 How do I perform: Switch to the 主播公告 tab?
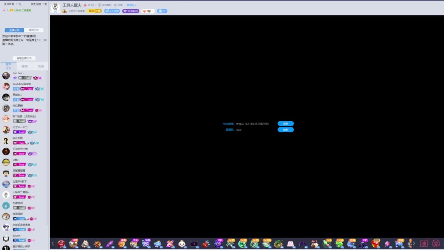[15, 30]
